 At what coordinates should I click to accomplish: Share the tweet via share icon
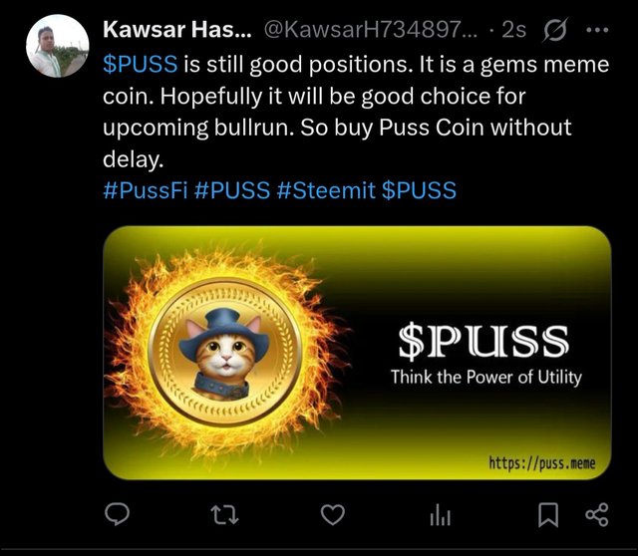tap(597, 515)
